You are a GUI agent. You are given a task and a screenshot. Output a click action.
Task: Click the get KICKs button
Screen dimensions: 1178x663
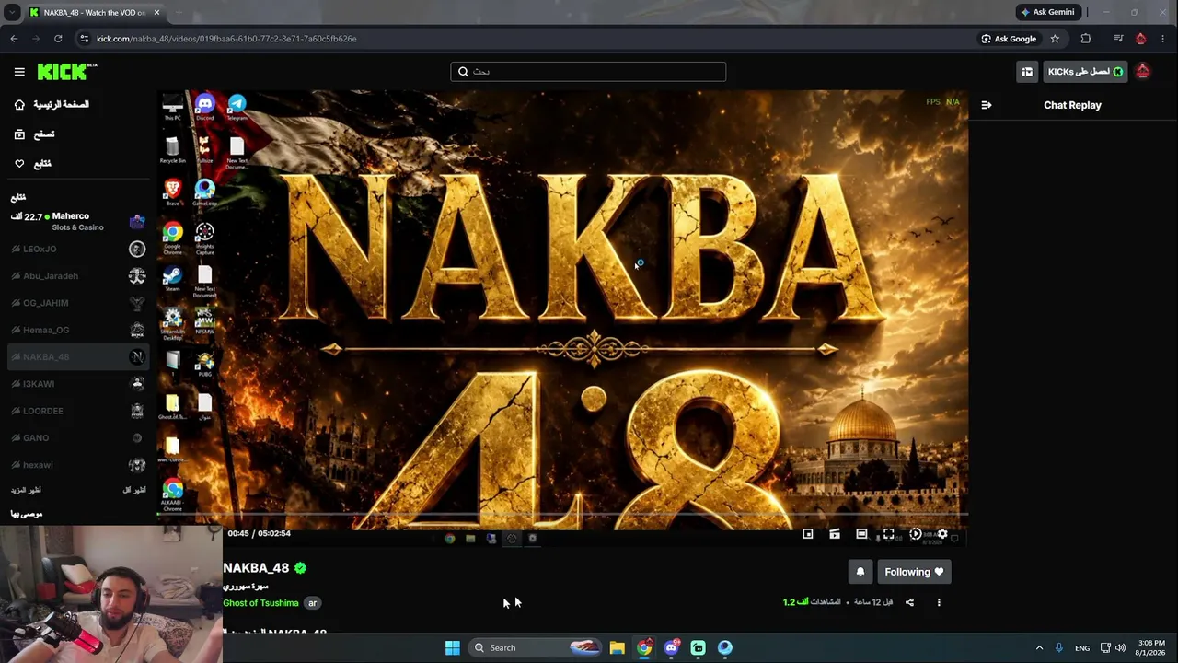[x=1086, y=72]
